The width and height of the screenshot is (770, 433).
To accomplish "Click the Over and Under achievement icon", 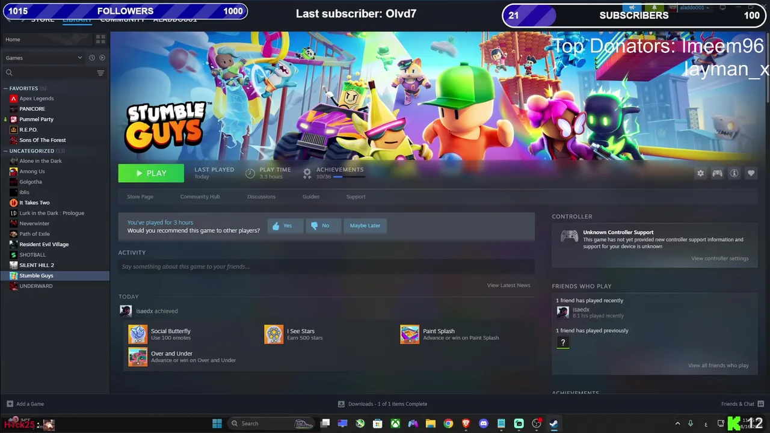I will [x=138, y=357].
